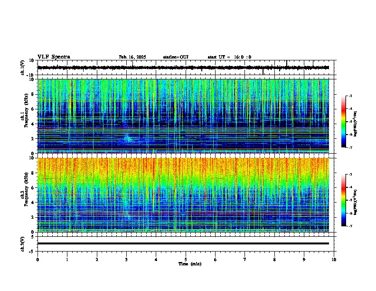Click the time-axis tick label "3"
Viewport: 376px width, 291px height.
point(126,260)
